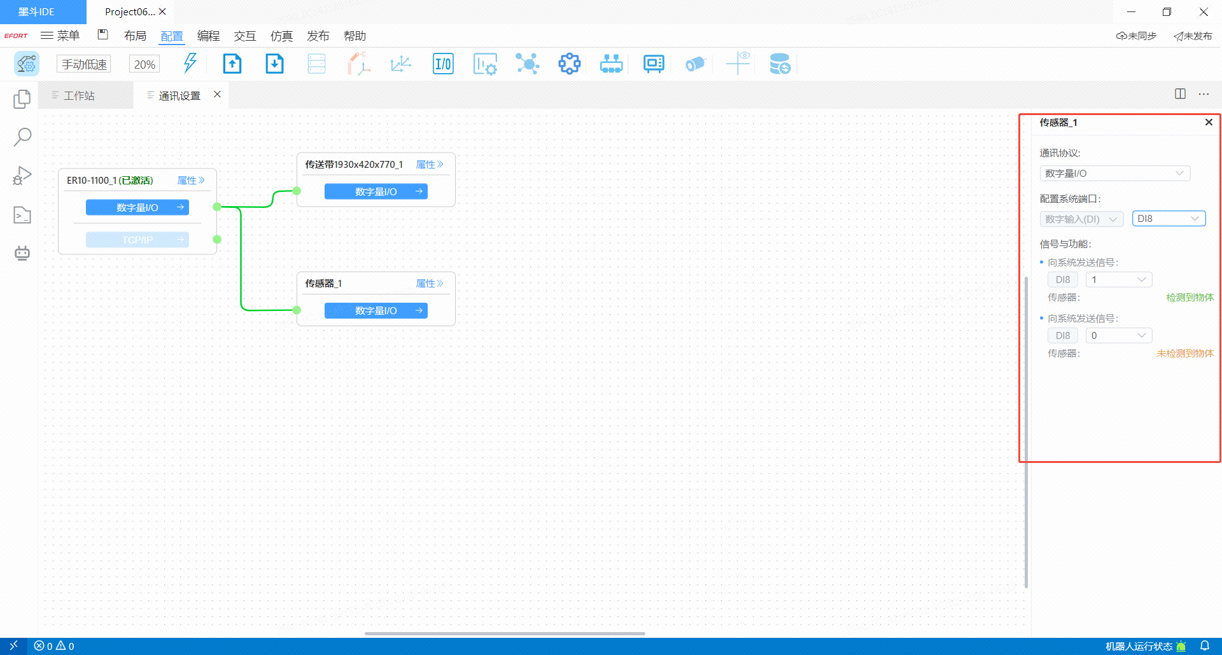Open the search icon in left sidebar
The width and height of the screenshot is (1222, 655).
pyautogui.click(x=22, y=137)
